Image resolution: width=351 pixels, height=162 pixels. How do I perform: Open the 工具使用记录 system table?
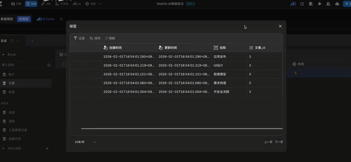(26, 130)
